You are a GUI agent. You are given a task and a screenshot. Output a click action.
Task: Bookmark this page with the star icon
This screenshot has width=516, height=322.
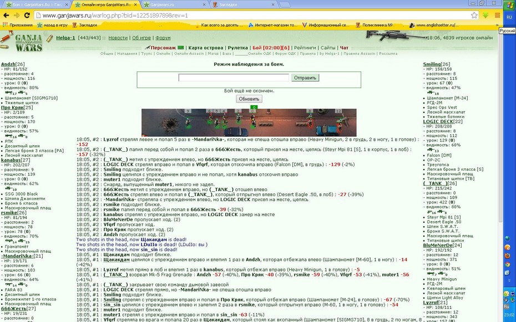click(x=474, y=15)
